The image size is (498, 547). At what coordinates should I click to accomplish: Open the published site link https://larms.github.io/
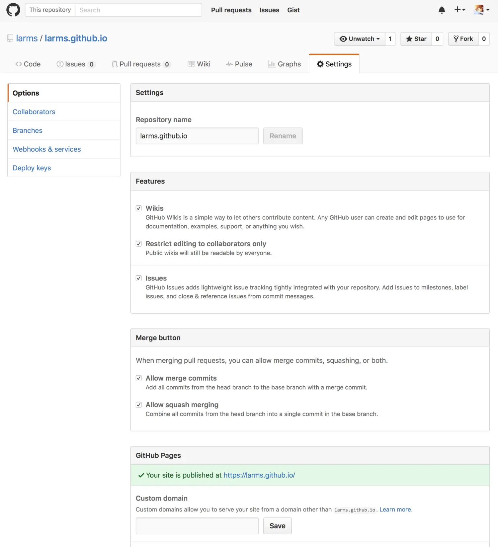pos(259,475)
